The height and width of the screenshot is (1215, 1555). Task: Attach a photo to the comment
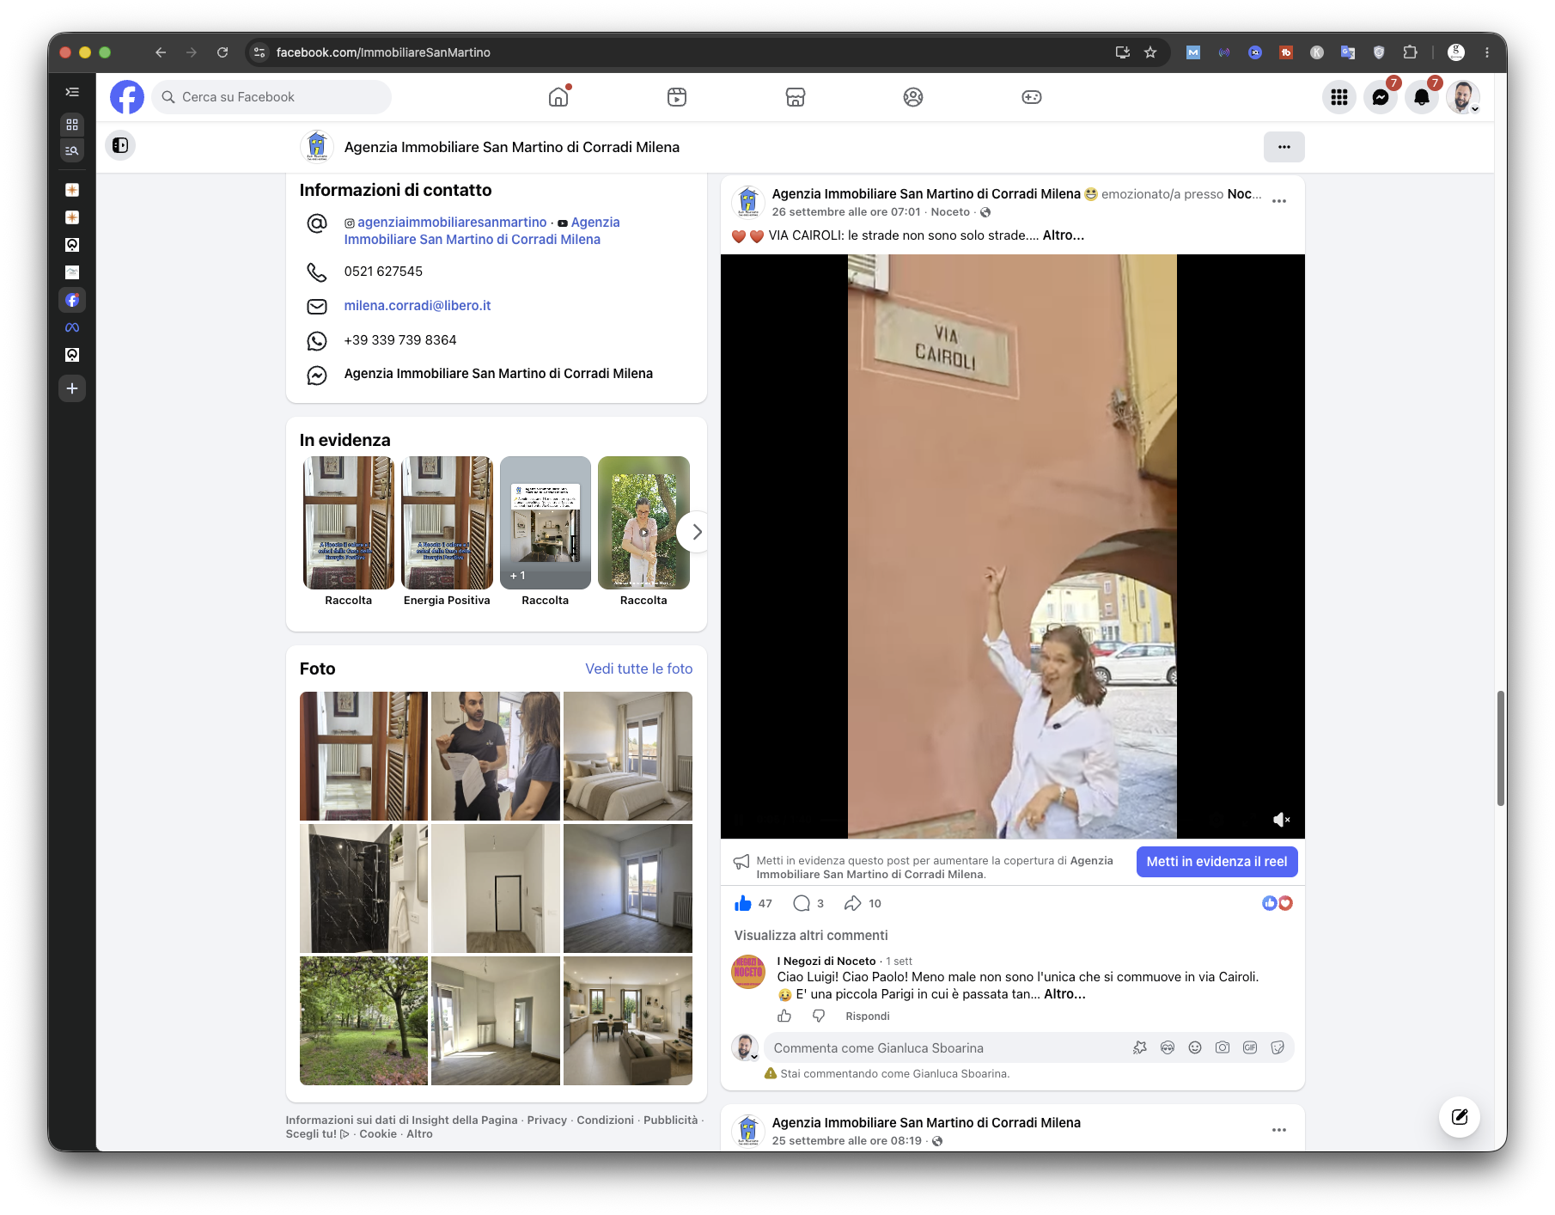[x=1223, y=1047]
